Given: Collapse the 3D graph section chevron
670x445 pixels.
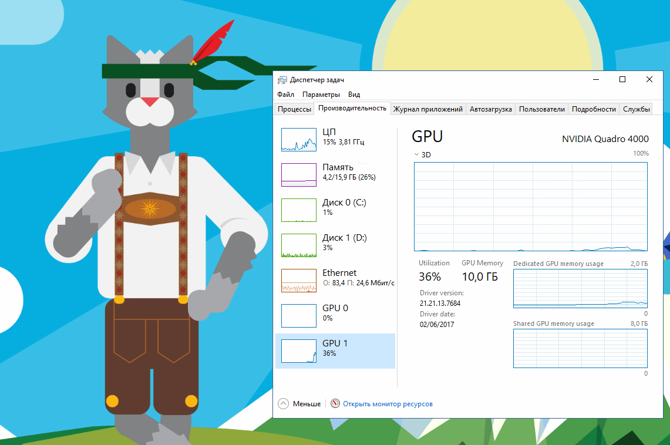Looking at the screenshot, I should coord(416,154).
